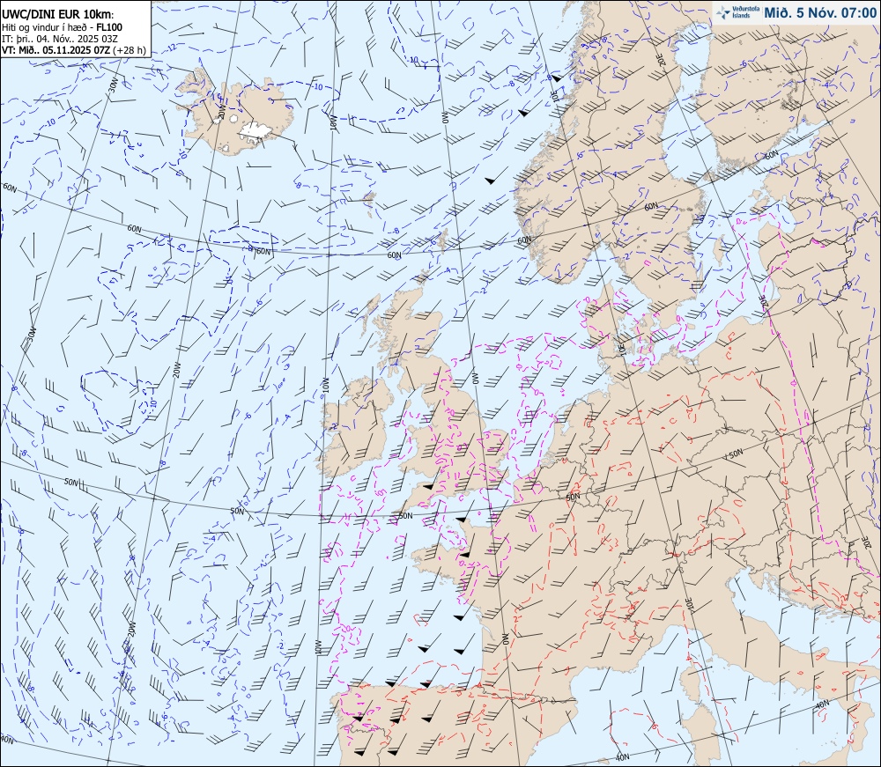Click the "(+28 h)" forecast offset

coord(130,50)
